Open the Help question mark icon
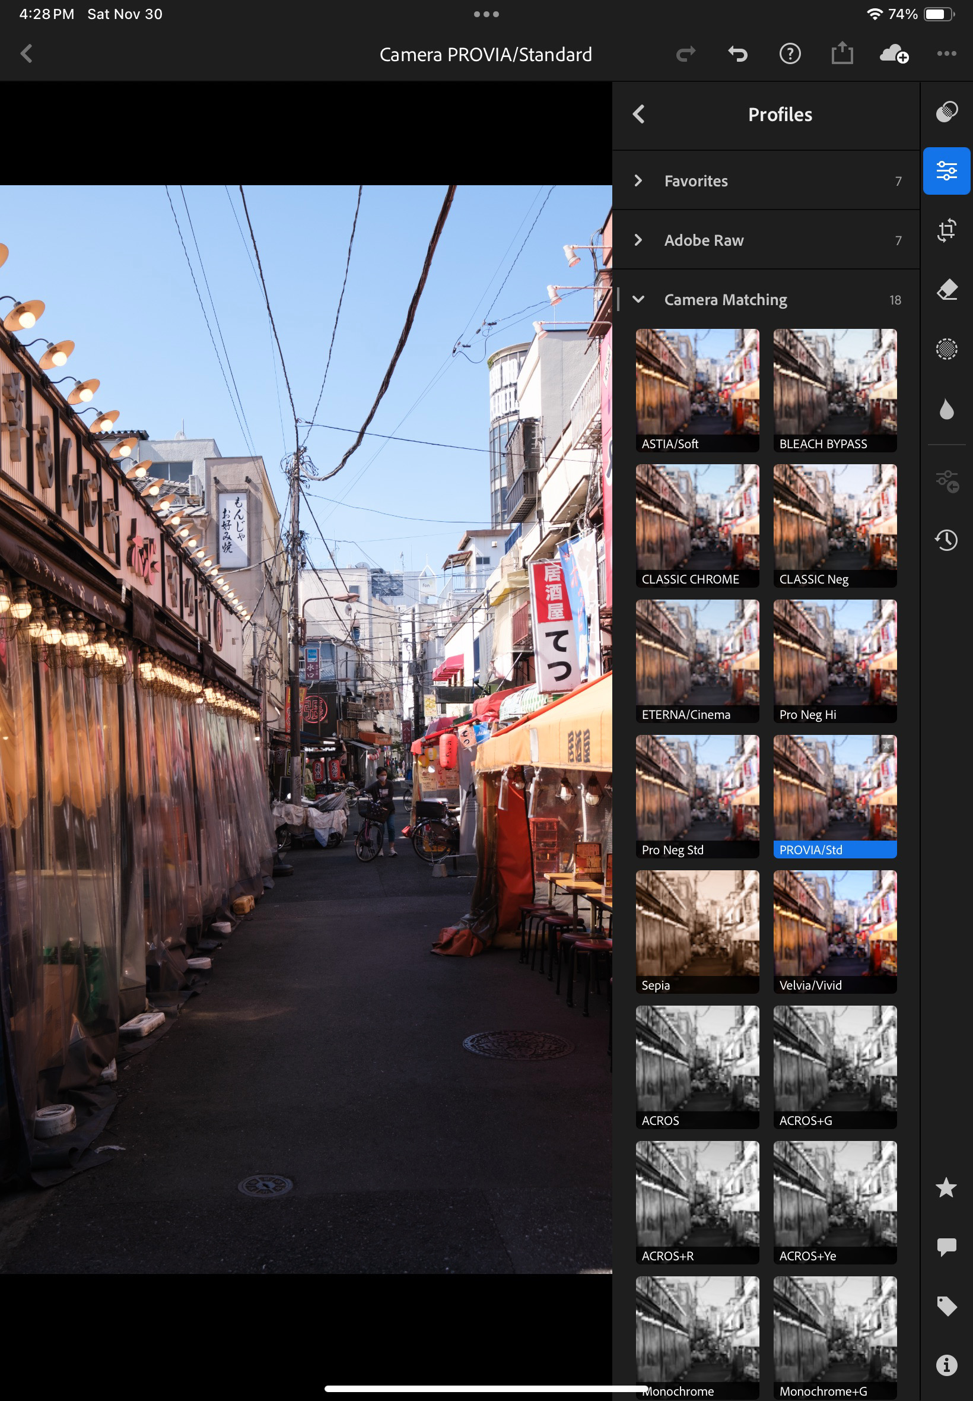Viewport: 973px width, 1401px height. 790,54
